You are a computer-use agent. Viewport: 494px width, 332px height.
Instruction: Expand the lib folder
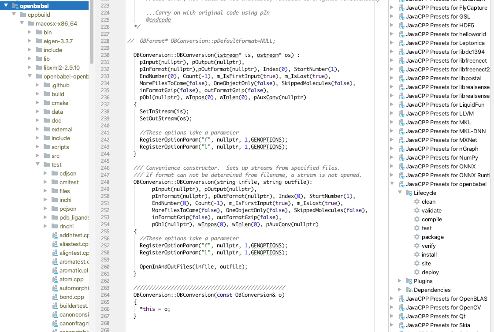tap(29, 59)
